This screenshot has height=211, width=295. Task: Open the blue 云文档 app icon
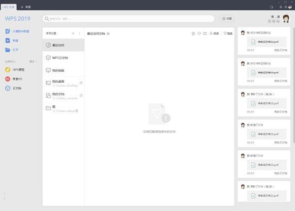(8, 88)
